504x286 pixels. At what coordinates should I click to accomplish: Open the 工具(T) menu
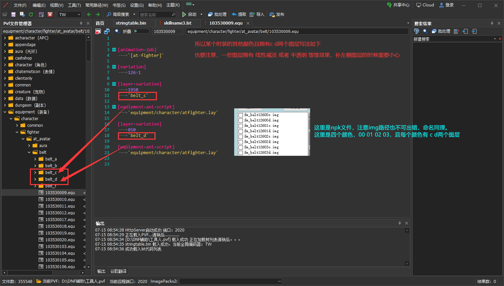point(74,5)
